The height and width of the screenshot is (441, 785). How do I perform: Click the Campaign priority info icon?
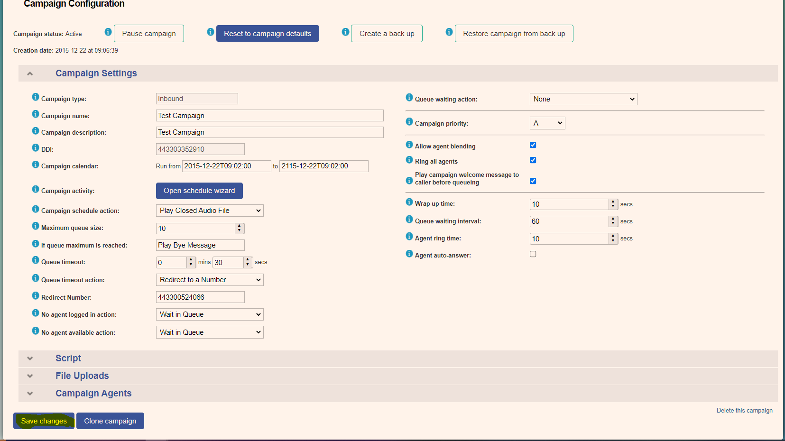click(409, 121)
